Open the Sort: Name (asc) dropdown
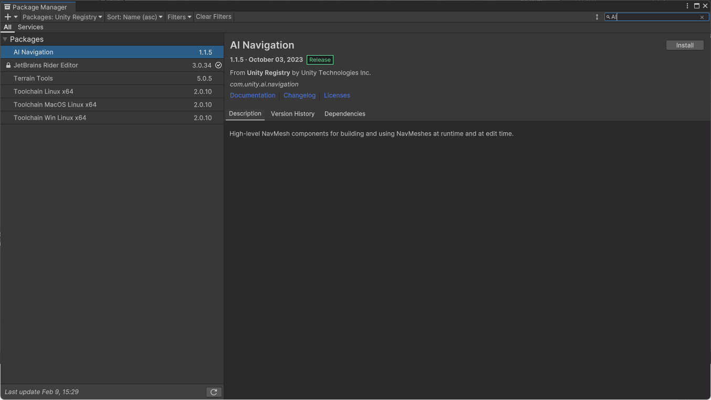The height and width of the screenshot is (400, 711). [135, 17]
